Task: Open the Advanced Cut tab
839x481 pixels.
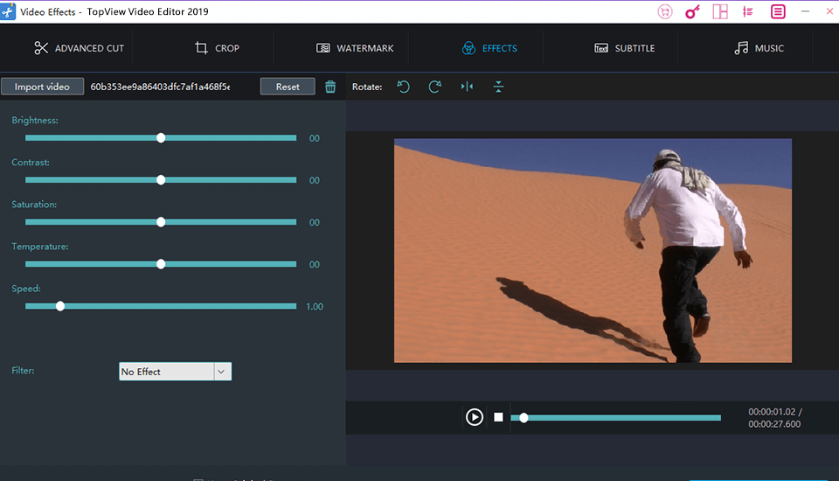Action: tap(80, 48)
